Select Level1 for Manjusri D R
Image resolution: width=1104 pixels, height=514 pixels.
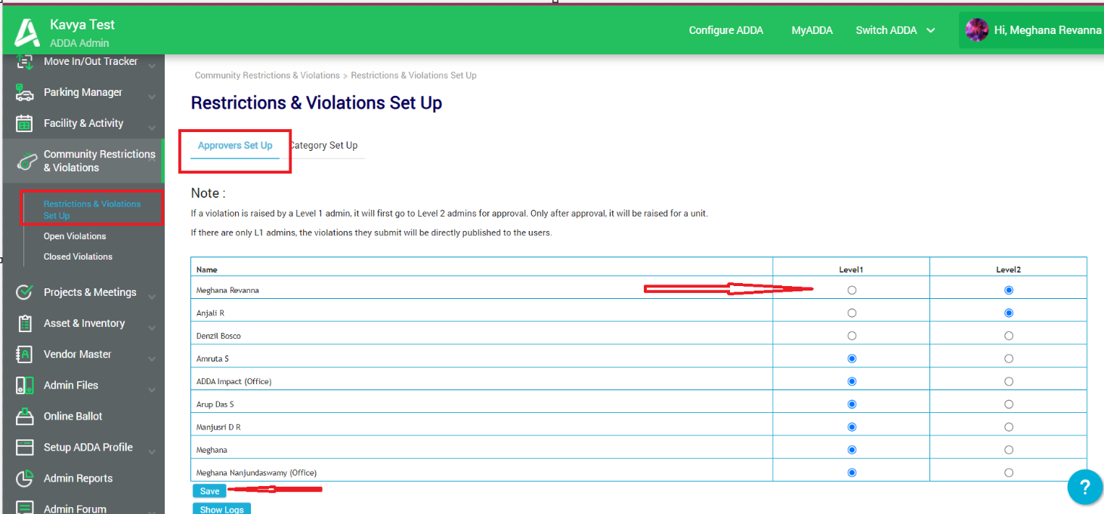coord(852,426)
